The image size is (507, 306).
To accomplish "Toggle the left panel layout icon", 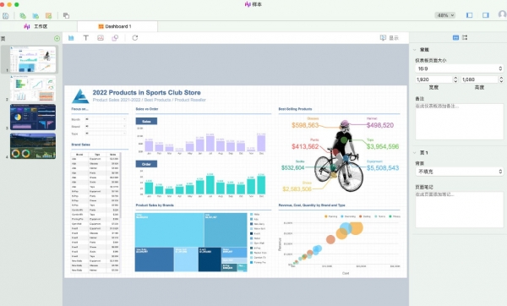I will pyautogui.click(x=470, y=15).
